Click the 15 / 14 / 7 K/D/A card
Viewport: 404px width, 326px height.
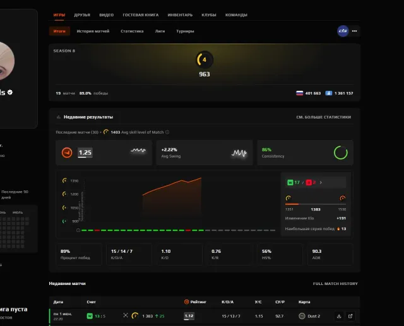129,254
